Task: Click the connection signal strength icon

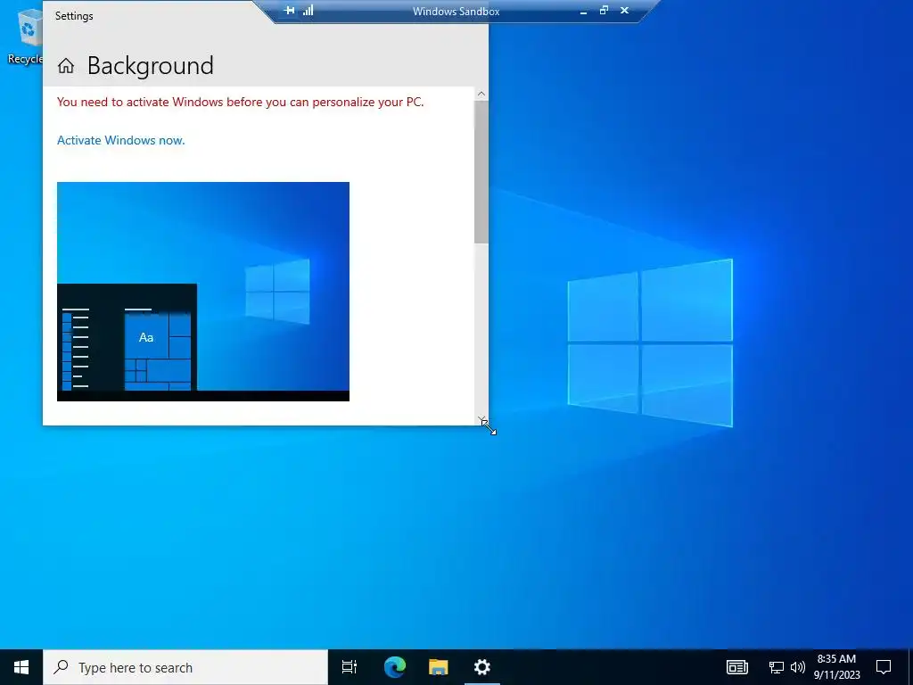Action: point(308,11)
